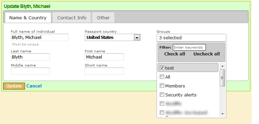Check the All group checkbox
Image resolution: width=259 pixels, height=124 pixels.
pos(162,77)
